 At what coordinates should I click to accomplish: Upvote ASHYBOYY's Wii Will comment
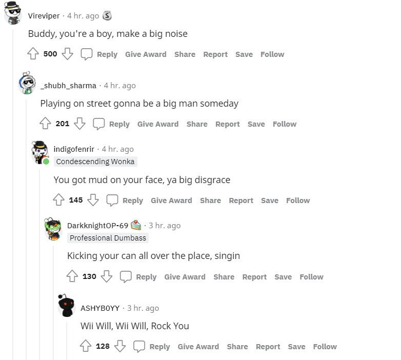coord(86,346)
